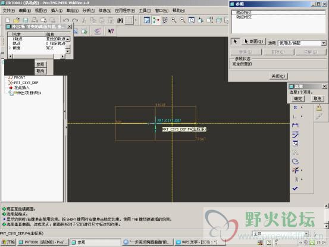This screenshot has height=247, width=329.
Task: Open flyout arrow beside point tool
Action: [x=302, y=108]
